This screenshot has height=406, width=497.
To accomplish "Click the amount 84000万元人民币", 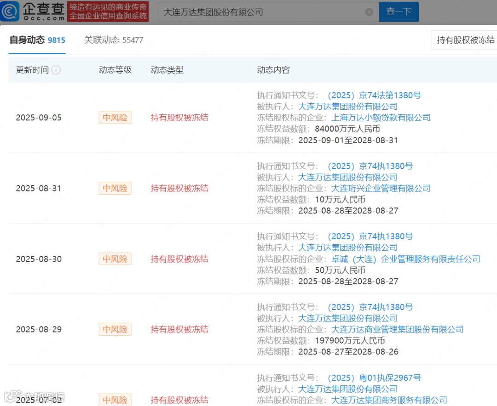I will 347,129.
